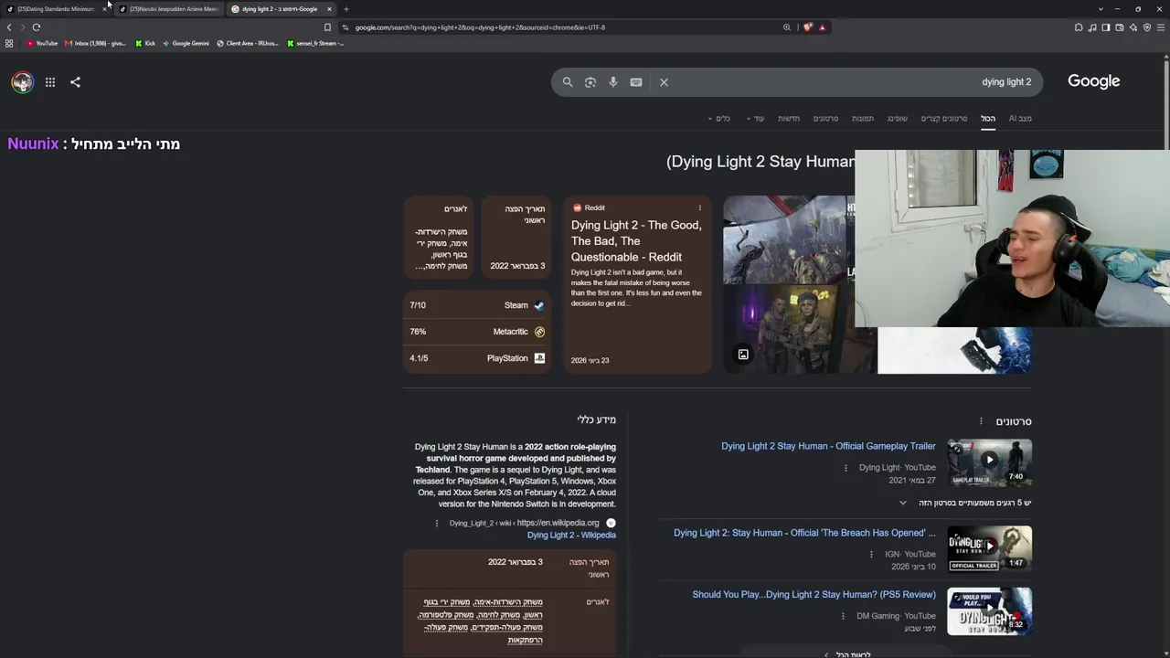
Task: Switch to the 'Naruto Jewpudden Anime' tab
Action: click(168, 9)
